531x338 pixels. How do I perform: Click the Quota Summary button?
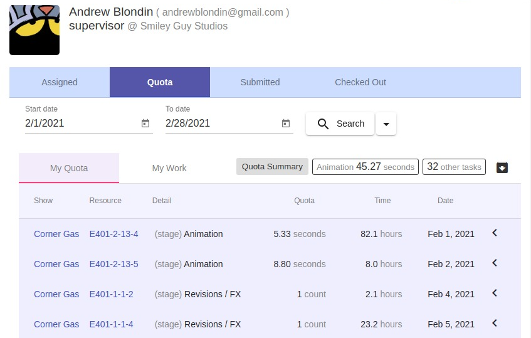tap(272, 167)
